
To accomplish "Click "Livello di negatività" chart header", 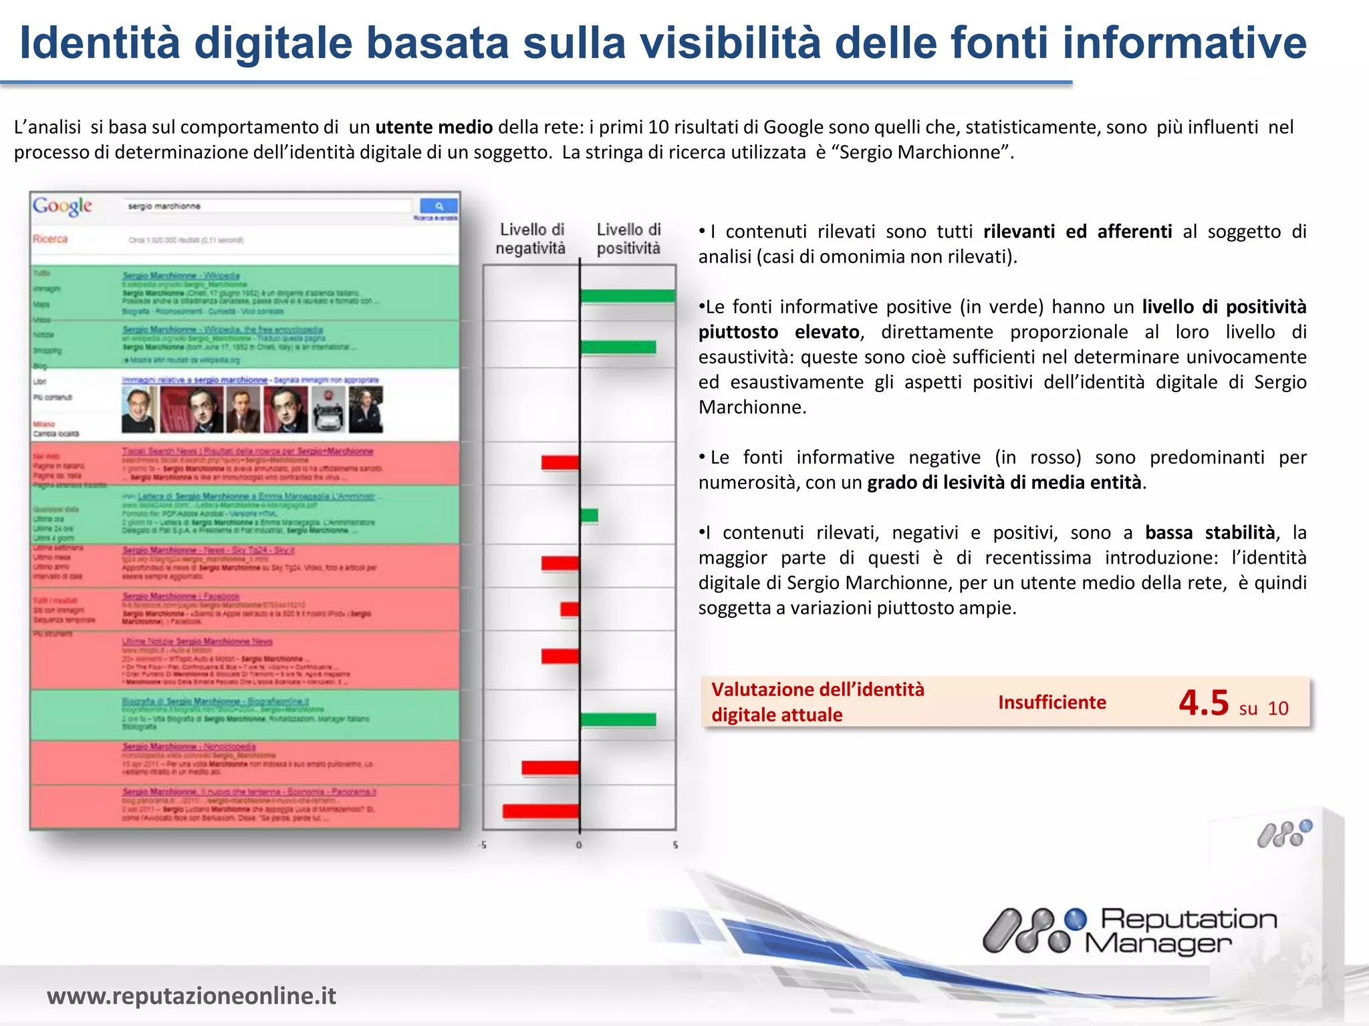I will tap(531, 238).
